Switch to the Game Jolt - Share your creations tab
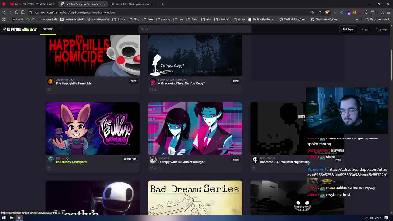 [134, 4]
